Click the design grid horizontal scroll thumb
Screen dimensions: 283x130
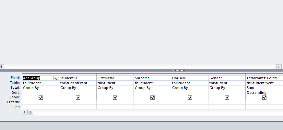pyautogui.click(x=30, y=112)
